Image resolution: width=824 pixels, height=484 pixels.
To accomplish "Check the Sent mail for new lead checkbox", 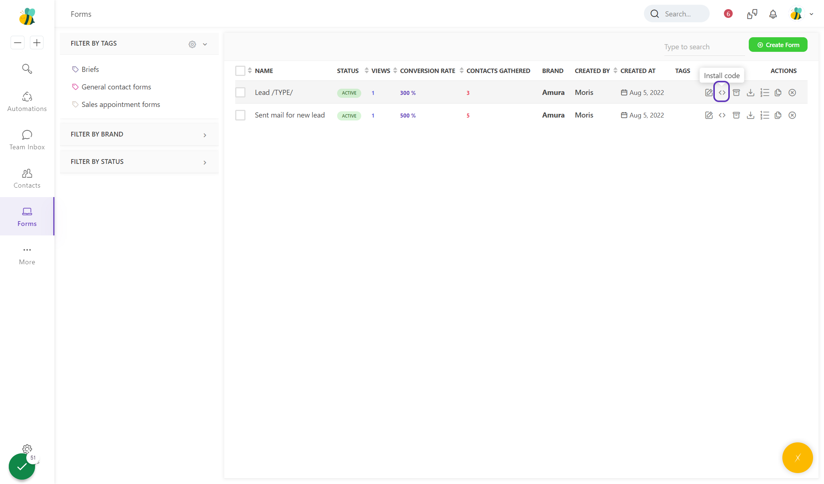I will (x=240, y=115).
